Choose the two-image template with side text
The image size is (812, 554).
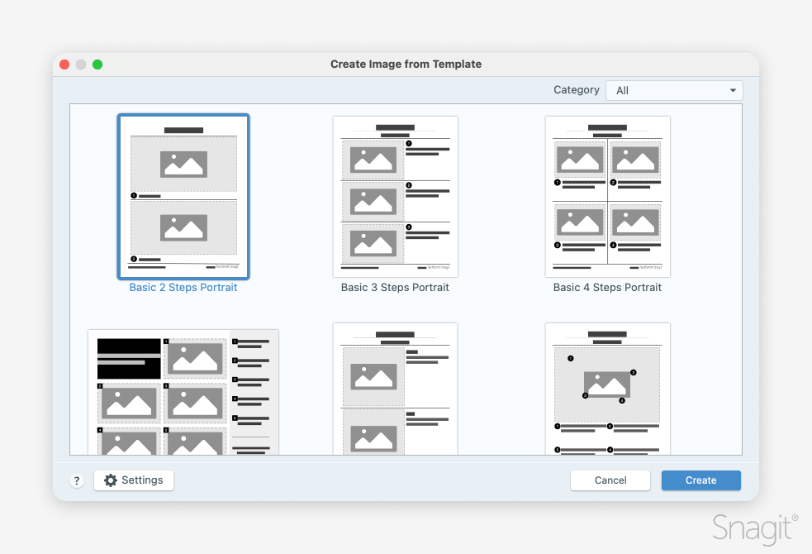(x=395, y=389)
